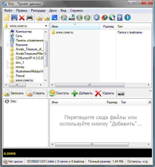Click the Очистить button
155x167 pixels.
[59, 93]
